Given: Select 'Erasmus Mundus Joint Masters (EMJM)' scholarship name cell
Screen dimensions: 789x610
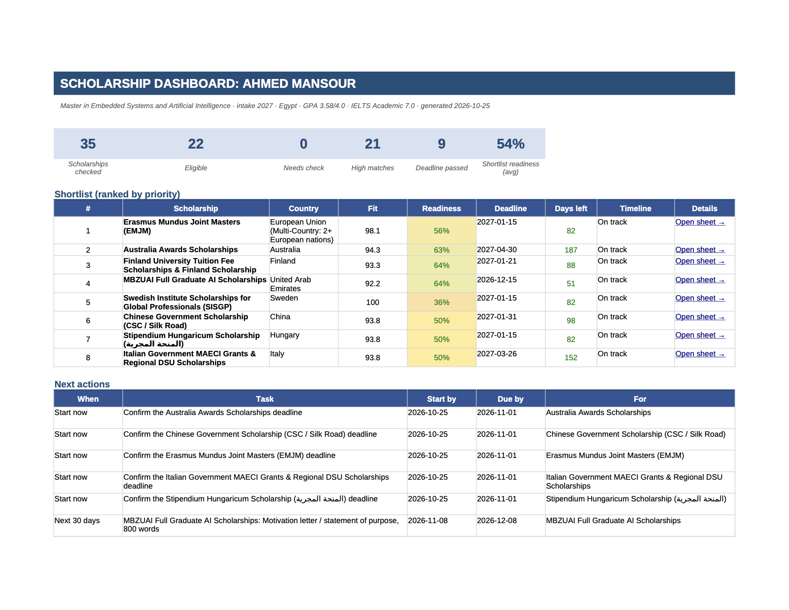Looking at the screenshot, I should (196, 230).
